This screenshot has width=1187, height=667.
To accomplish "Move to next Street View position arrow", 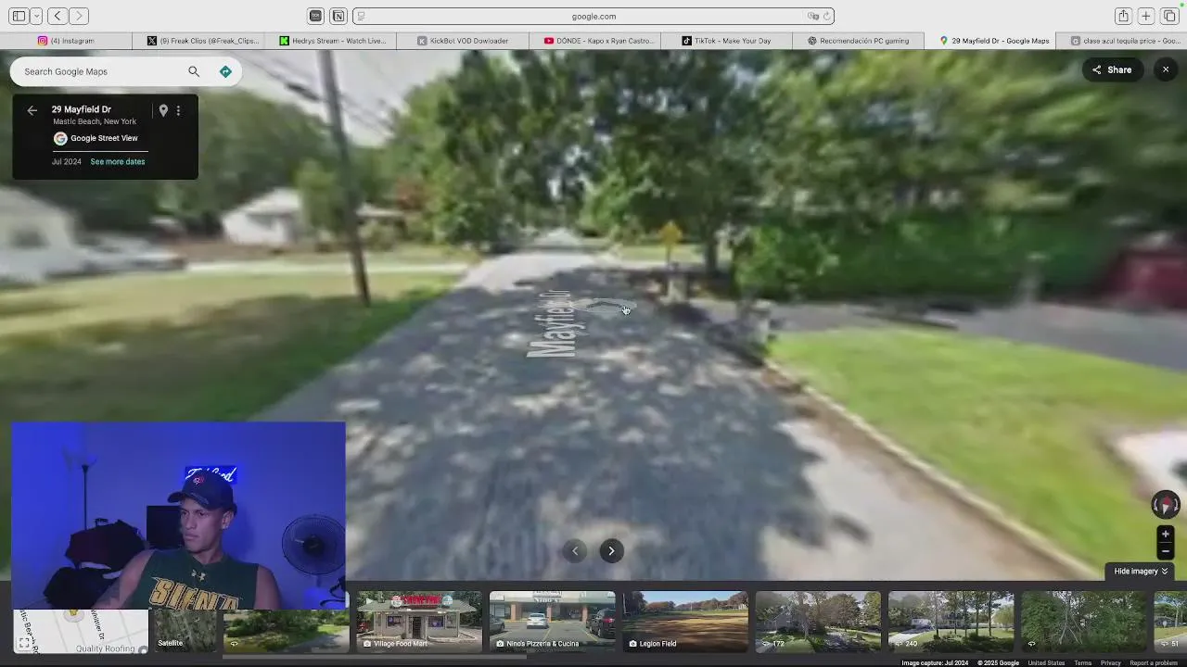I will (x=611, y=551).
